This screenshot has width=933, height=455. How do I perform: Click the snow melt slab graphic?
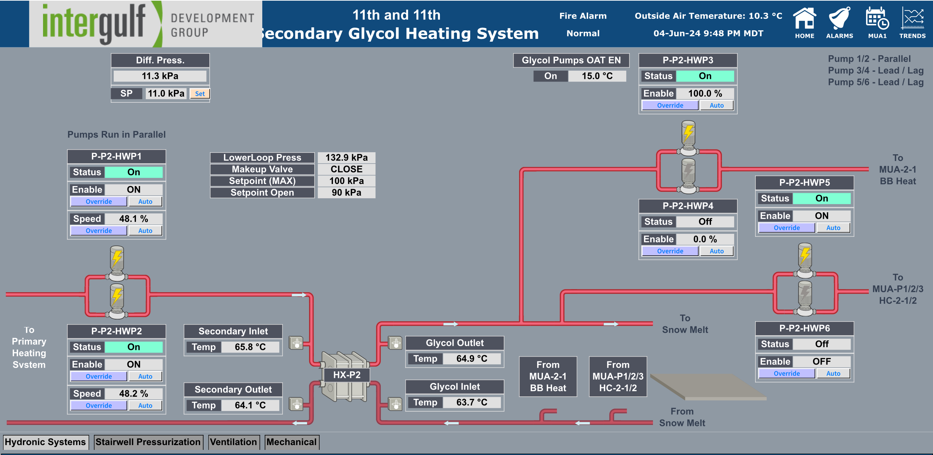click(x=708, y=387)
